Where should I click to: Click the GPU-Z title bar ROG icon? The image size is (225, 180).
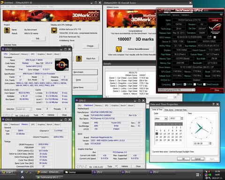(x=161, y=10)
